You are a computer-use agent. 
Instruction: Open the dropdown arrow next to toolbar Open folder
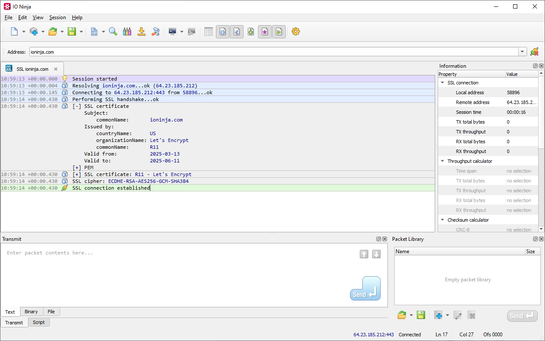[62, 32]
